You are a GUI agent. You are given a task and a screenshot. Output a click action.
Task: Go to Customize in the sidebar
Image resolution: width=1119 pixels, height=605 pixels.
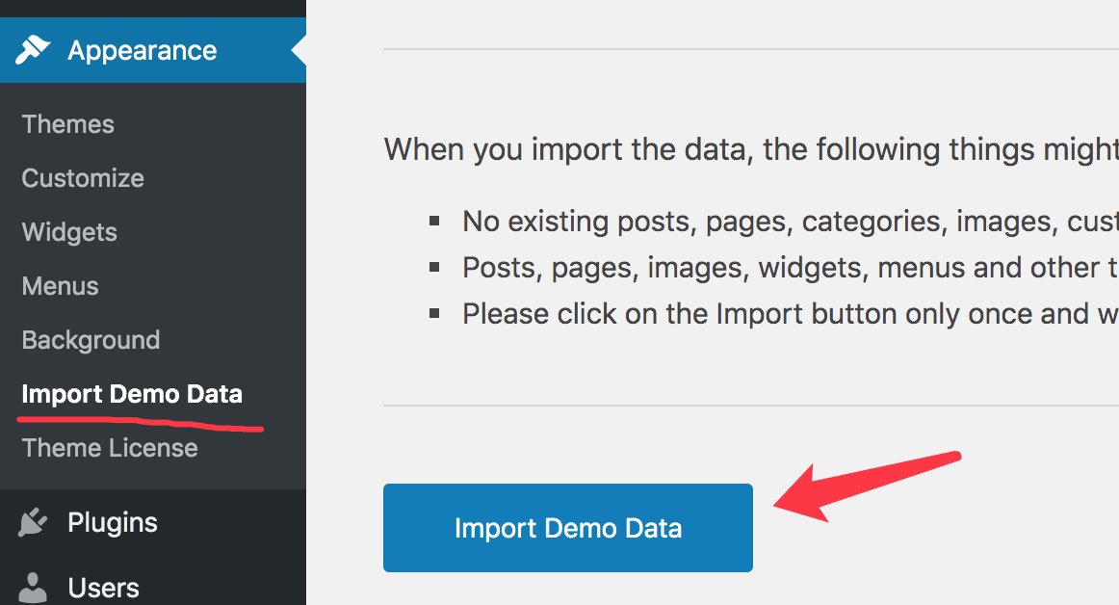click(x=83, y=178)
